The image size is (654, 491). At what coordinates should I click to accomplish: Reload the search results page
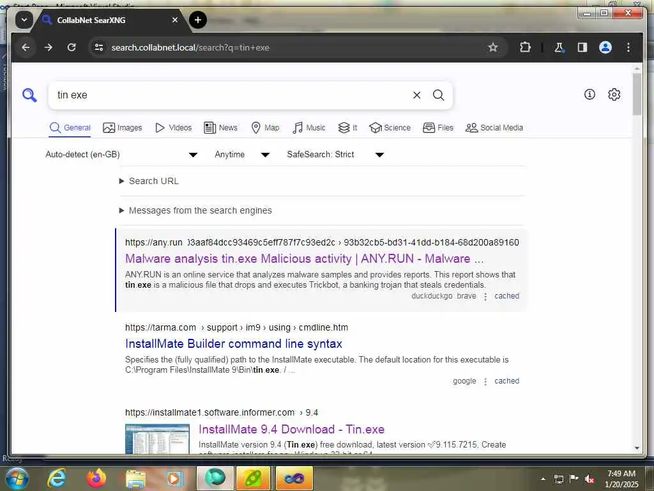pos(72,47)
